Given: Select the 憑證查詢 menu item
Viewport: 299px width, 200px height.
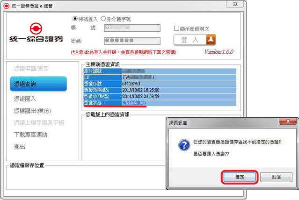Looking at the screenshot, I should tap(38, 84).
